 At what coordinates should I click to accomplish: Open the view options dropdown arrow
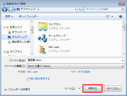(112, 17)
